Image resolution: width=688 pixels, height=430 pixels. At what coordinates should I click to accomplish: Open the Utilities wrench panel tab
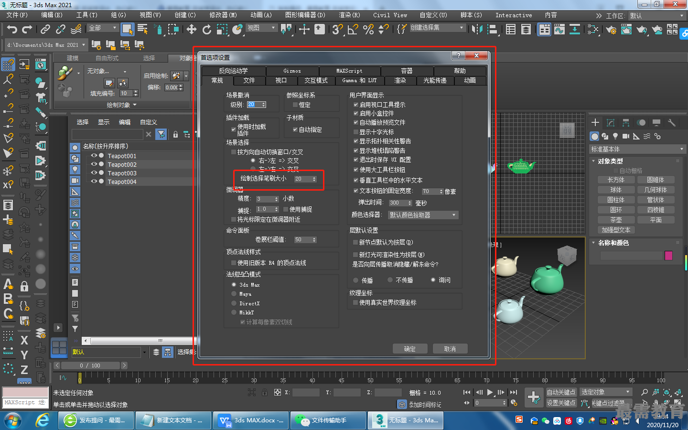(x=672, y=122)
